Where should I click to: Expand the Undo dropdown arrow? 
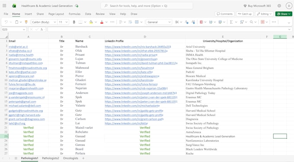(x=11, y=22)
